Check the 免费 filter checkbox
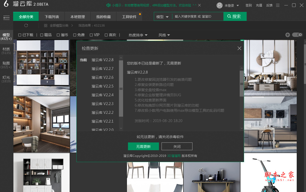The width and height of the screenshot is (306, 192). [74, 35]
